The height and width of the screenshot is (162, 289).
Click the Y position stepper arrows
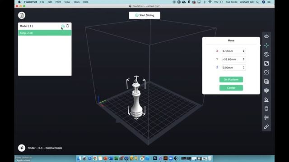244,59
